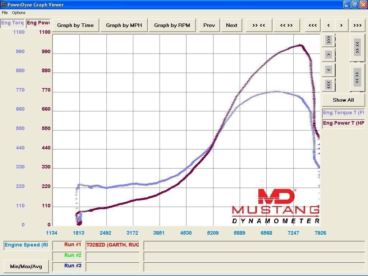Viewport: 368px width, 276px height.
Task: Click the single down-chevron scroll button
Action: point(328,70)
